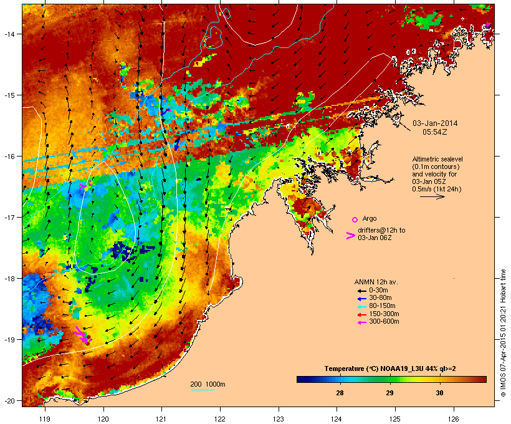Click the colorbar tick label 30

[x=439, y=393]
